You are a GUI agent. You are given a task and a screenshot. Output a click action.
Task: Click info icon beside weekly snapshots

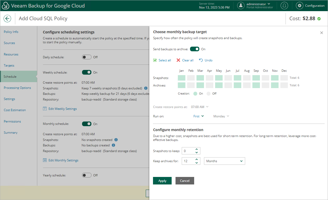(146, 88)
